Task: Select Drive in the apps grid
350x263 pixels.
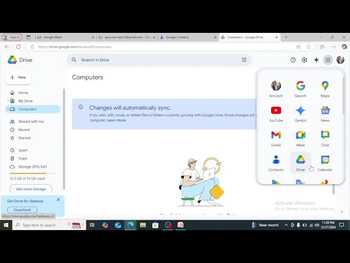Action: point(300,163)
